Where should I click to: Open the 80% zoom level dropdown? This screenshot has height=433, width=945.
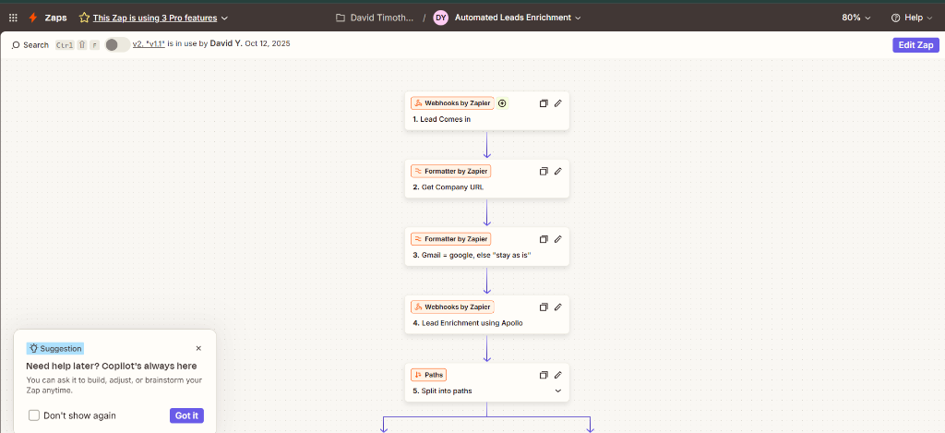pos(856,18)
